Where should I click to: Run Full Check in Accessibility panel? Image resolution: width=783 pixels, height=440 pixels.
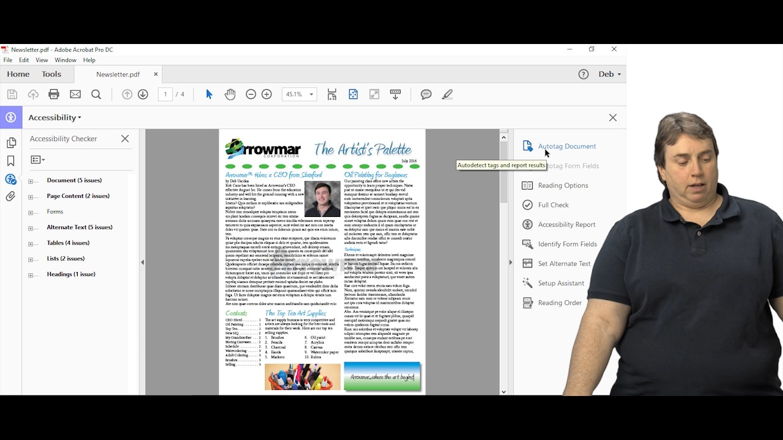(553, 205)
